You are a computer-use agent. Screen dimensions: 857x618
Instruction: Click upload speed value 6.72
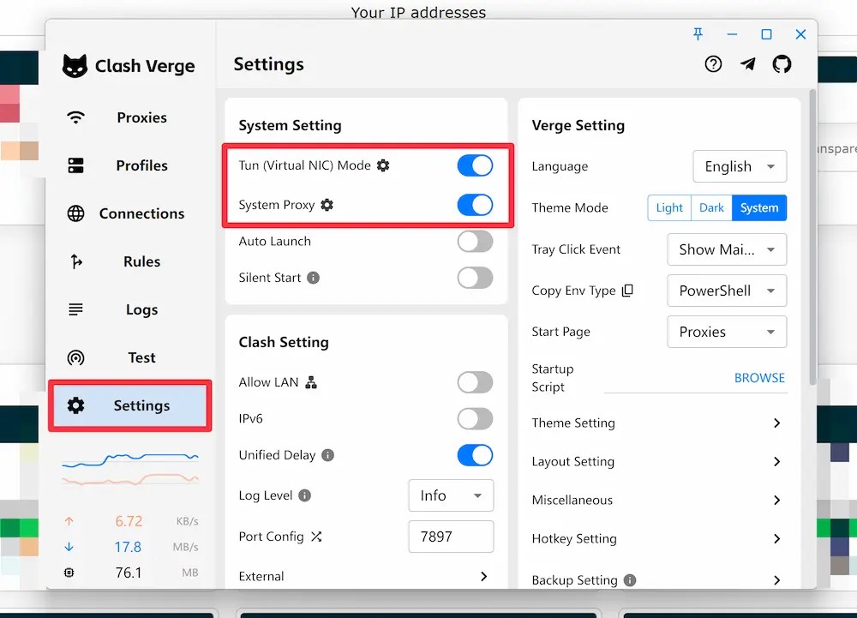(129, 521)
